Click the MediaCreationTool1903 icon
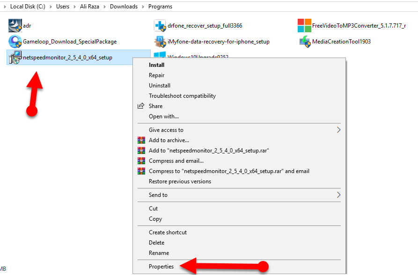Screen dimensions: 418x275 (305, 41)
